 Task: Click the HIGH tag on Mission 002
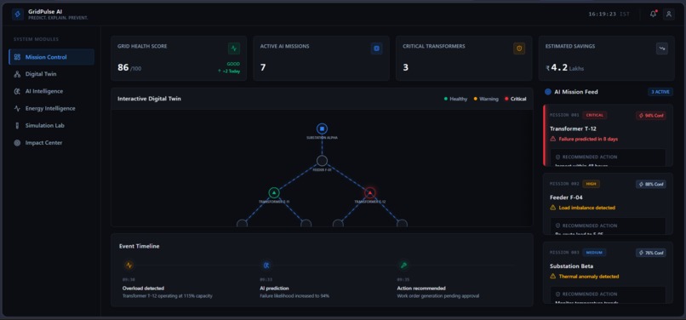click(591, 184)
